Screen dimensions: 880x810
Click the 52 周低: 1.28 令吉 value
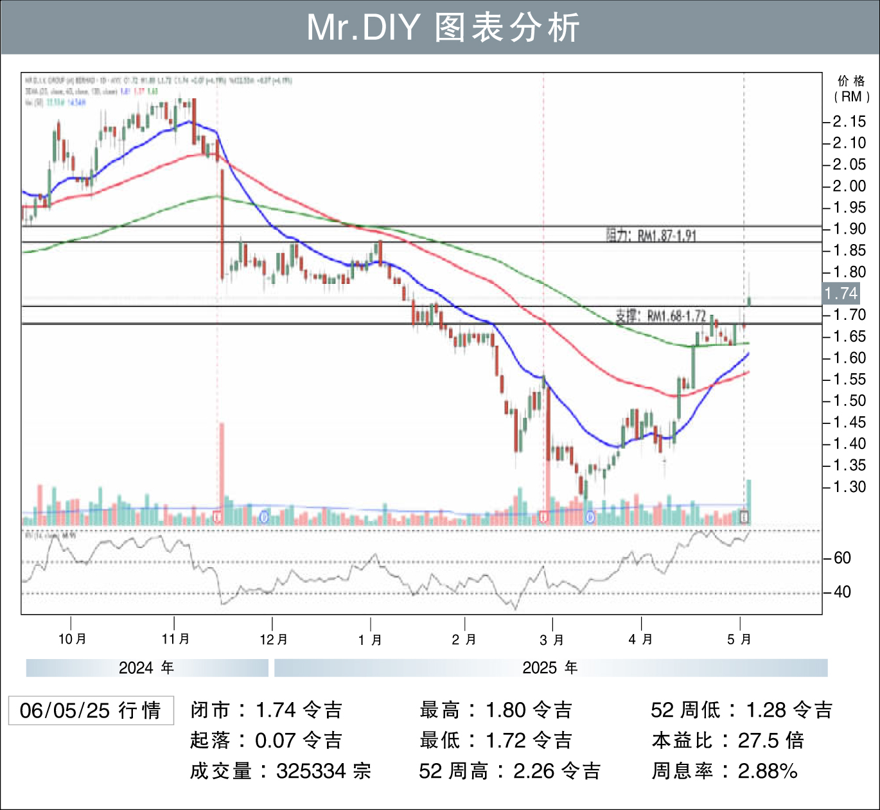point(742,710)
